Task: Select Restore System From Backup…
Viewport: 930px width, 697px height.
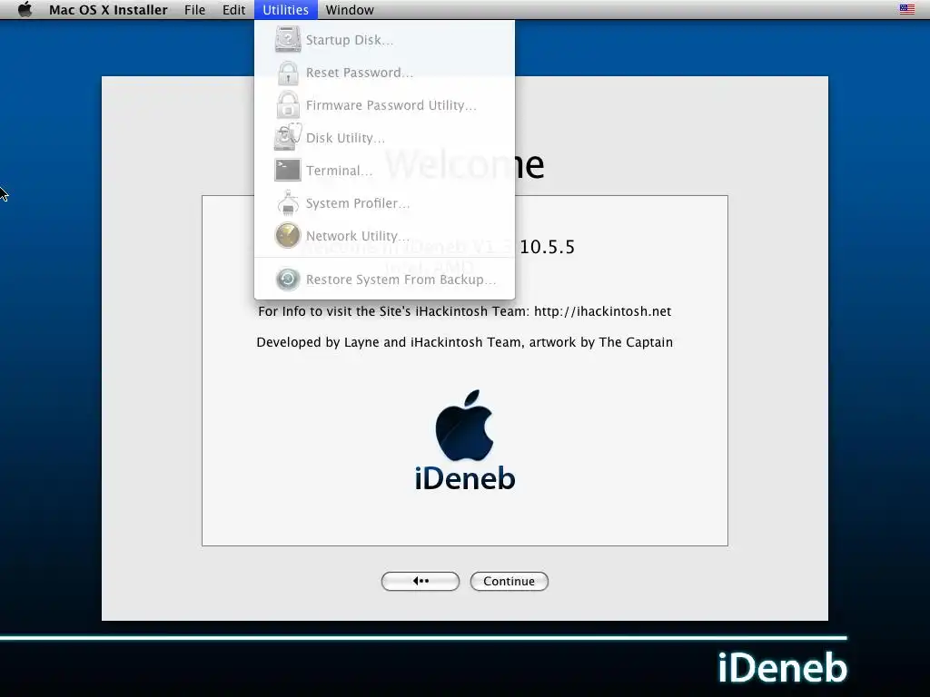Action: [x=384, y=280]
